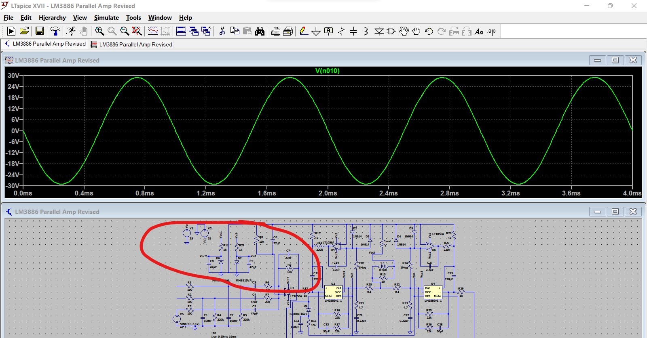The width and height of the screenshot is (647, 338).
Task: Place a resistor from toolbar
Action: point(341,31)
